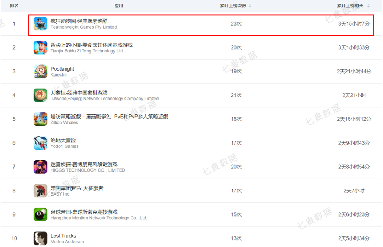Select the 迷雾侦探 detective game icon
Screen dimensions: 383x247
pyautogui.click(x=40, y=167)
